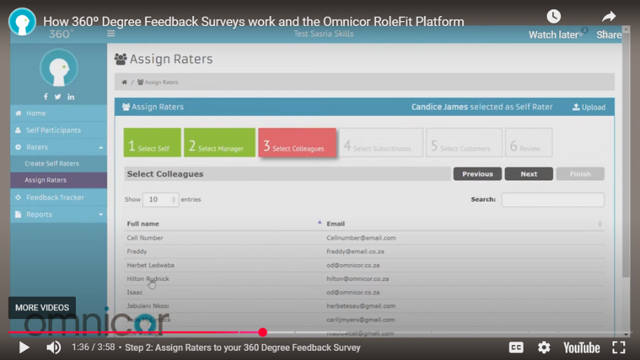Go to step 2 Select Manager
640x360 pixels.
[220, 143]
